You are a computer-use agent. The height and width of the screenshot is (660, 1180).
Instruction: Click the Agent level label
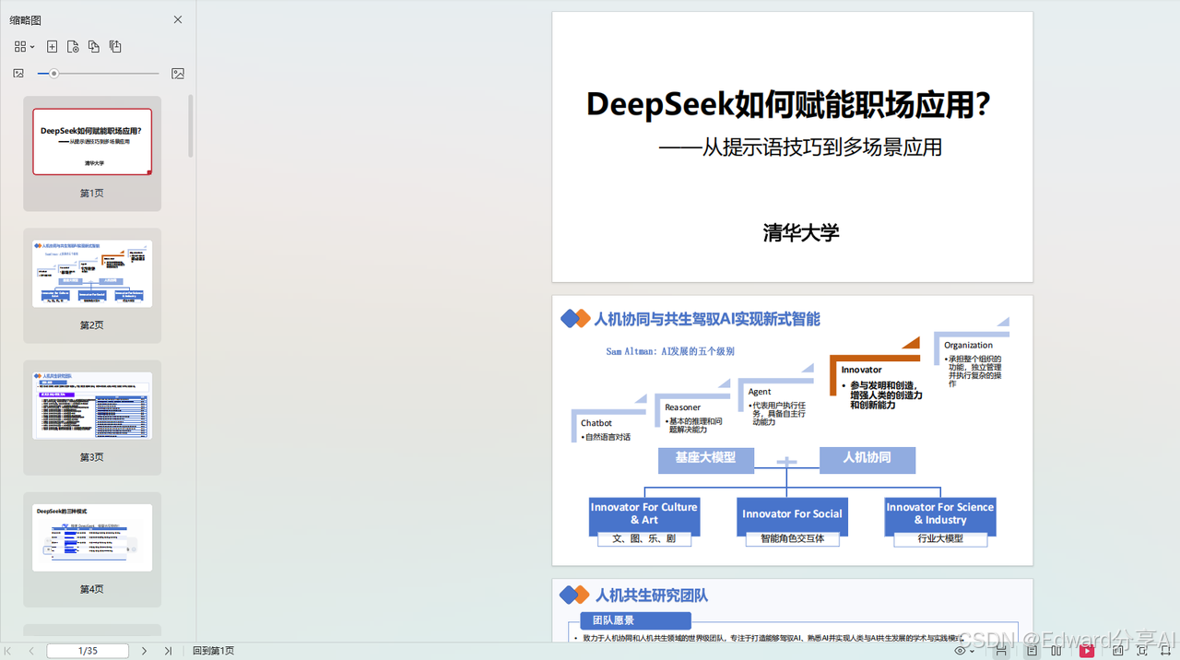[760, 392]
